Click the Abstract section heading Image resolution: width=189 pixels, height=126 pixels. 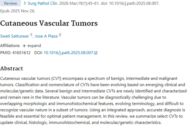(12, 69)
